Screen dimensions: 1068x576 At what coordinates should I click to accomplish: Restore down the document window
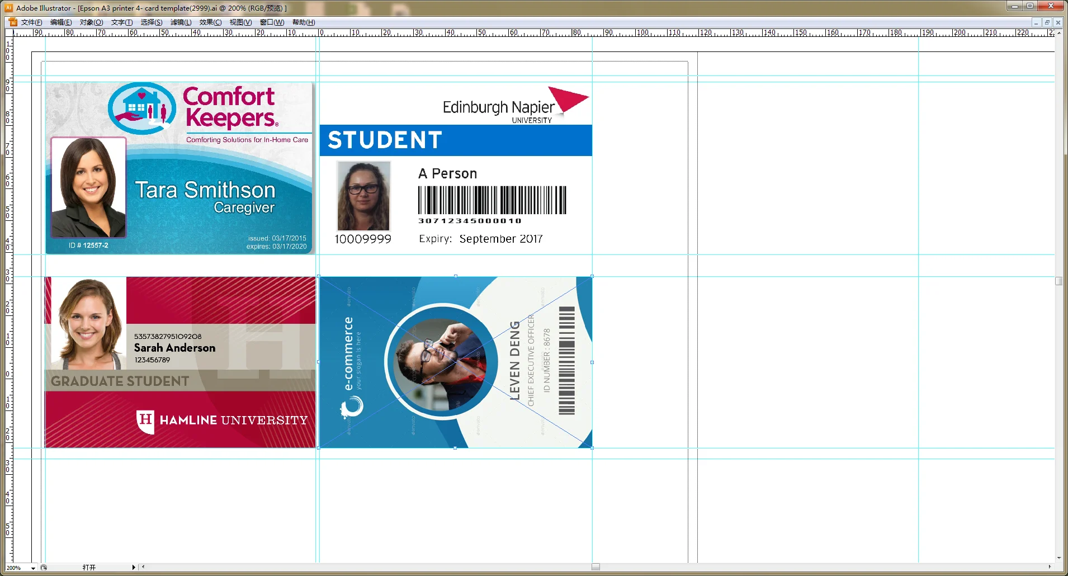pos(1047,22)
